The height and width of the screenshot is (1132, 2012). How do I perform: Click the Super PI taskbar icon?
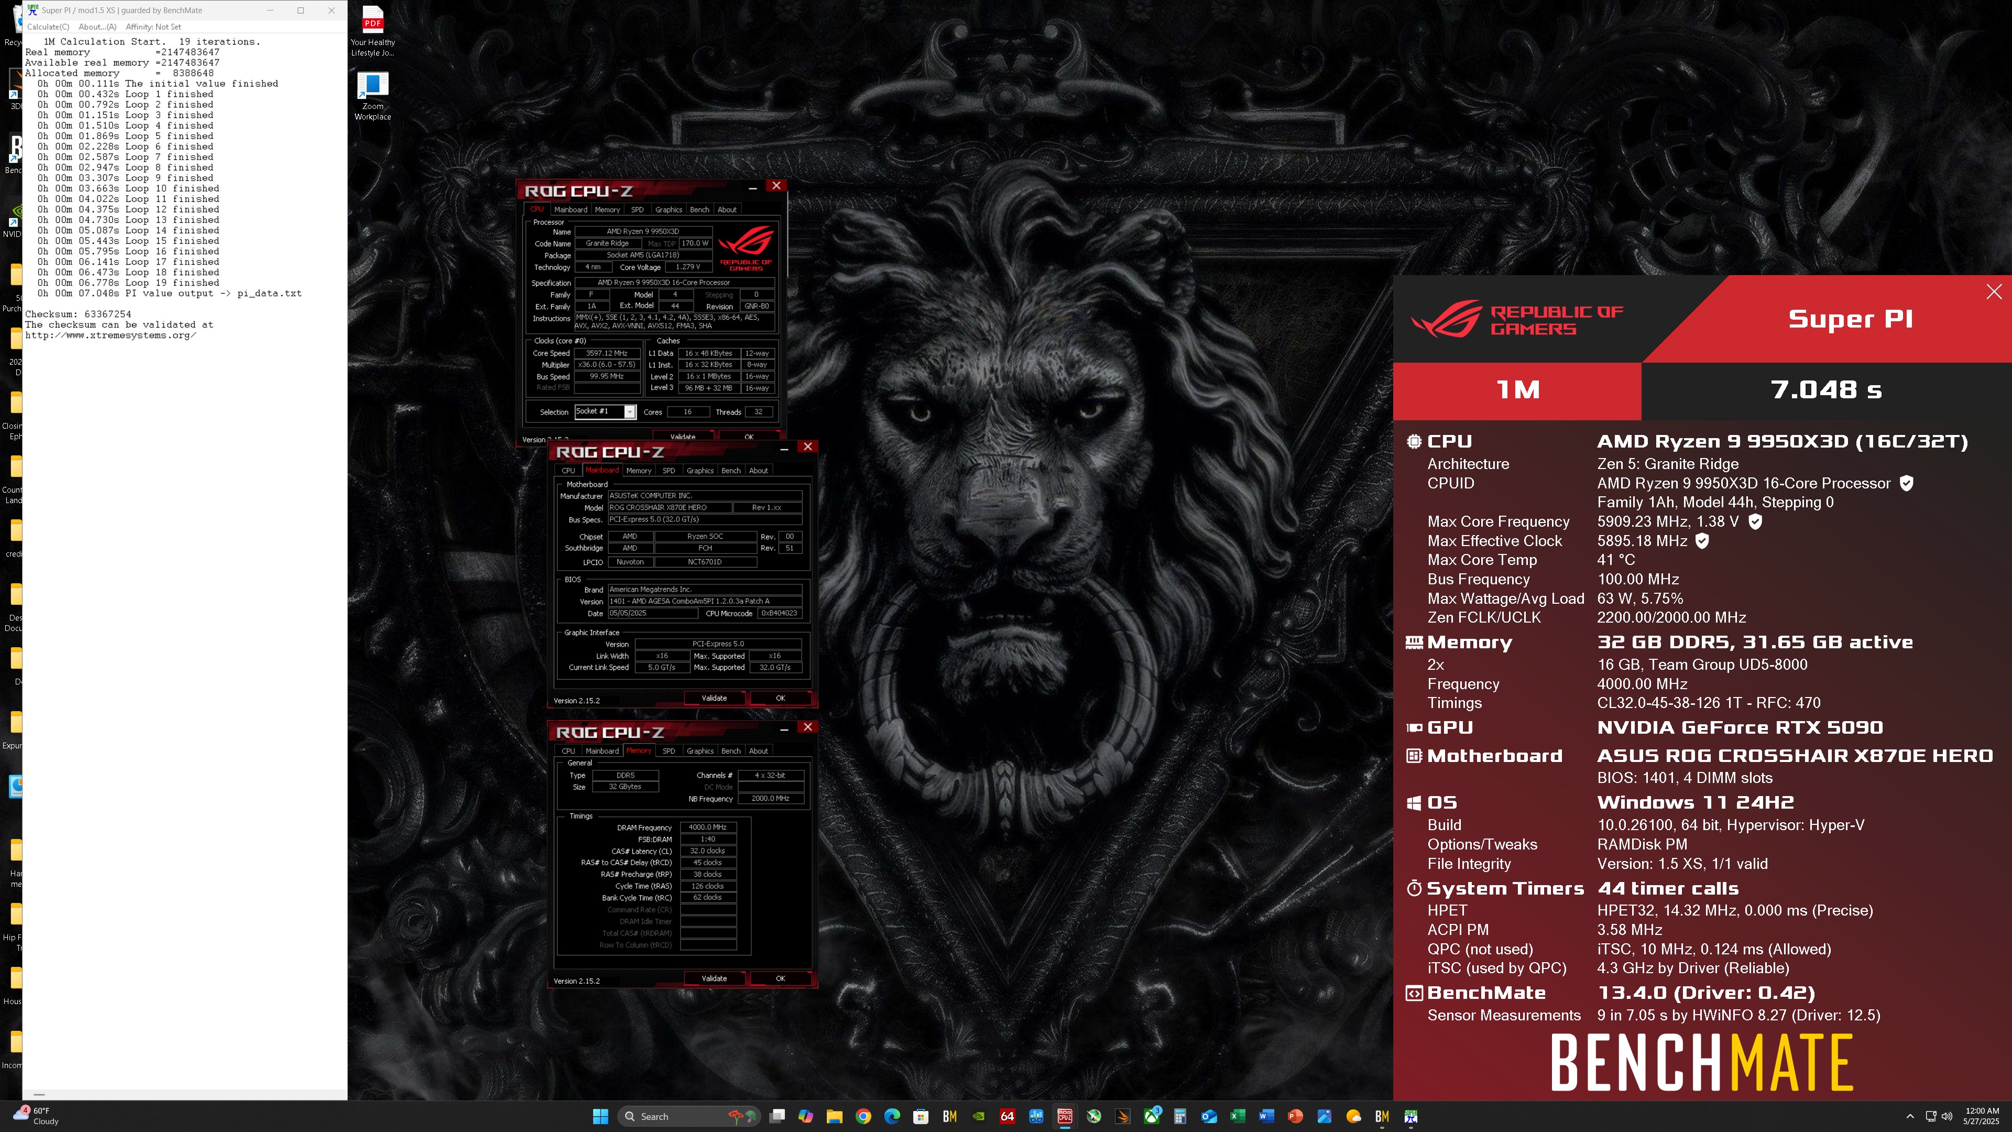(1410, 1116)
